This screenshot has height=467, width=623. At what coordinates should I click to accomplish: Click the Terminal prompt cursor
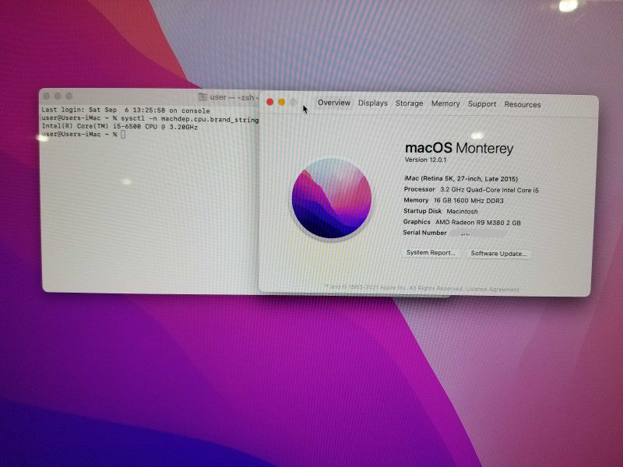click(x=123, y=134)
